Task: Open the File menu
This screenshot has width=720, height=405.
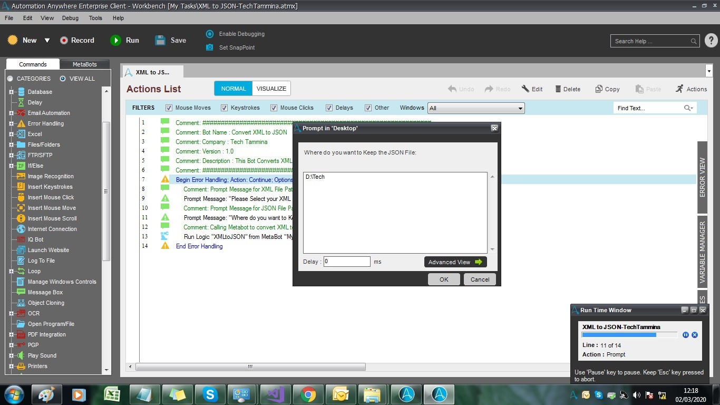Action: pos(9,18)
